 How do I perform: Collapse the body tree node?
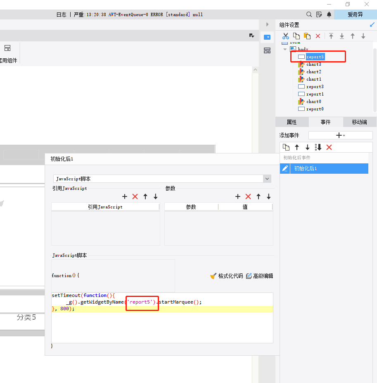pos(285,49)
